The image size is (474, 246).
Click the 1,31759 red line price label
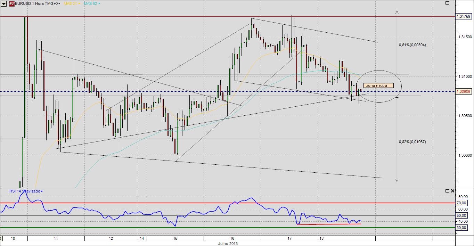click(x=464, y=17)
